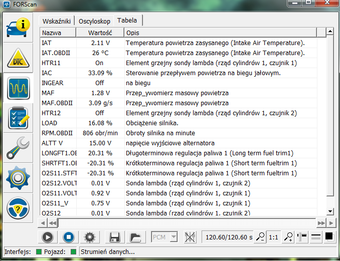Viewport: 340px width, 261px height.
Task: Switch to the Wskaźniki tab
Action: 58,21
